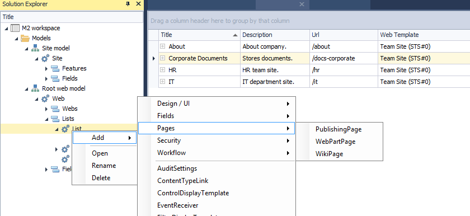Image resolution: width=470 pixels, height=216 pixels.
Task: Close the active document tab
Action: coord(302,4)
